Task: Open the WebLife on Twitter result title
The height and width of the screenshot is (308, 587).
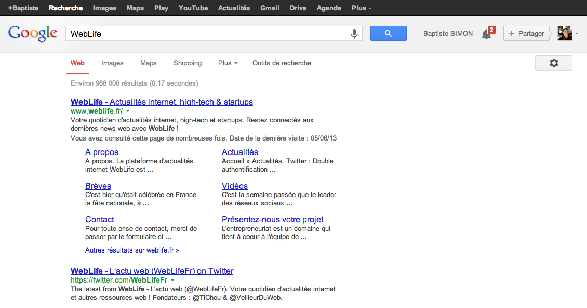Action: pyautogui.click(x=152, y=271)
